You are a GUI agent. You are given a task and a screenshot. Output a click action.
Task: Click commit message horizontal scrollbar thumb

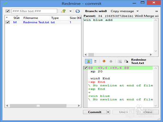(x=91, y=54)
